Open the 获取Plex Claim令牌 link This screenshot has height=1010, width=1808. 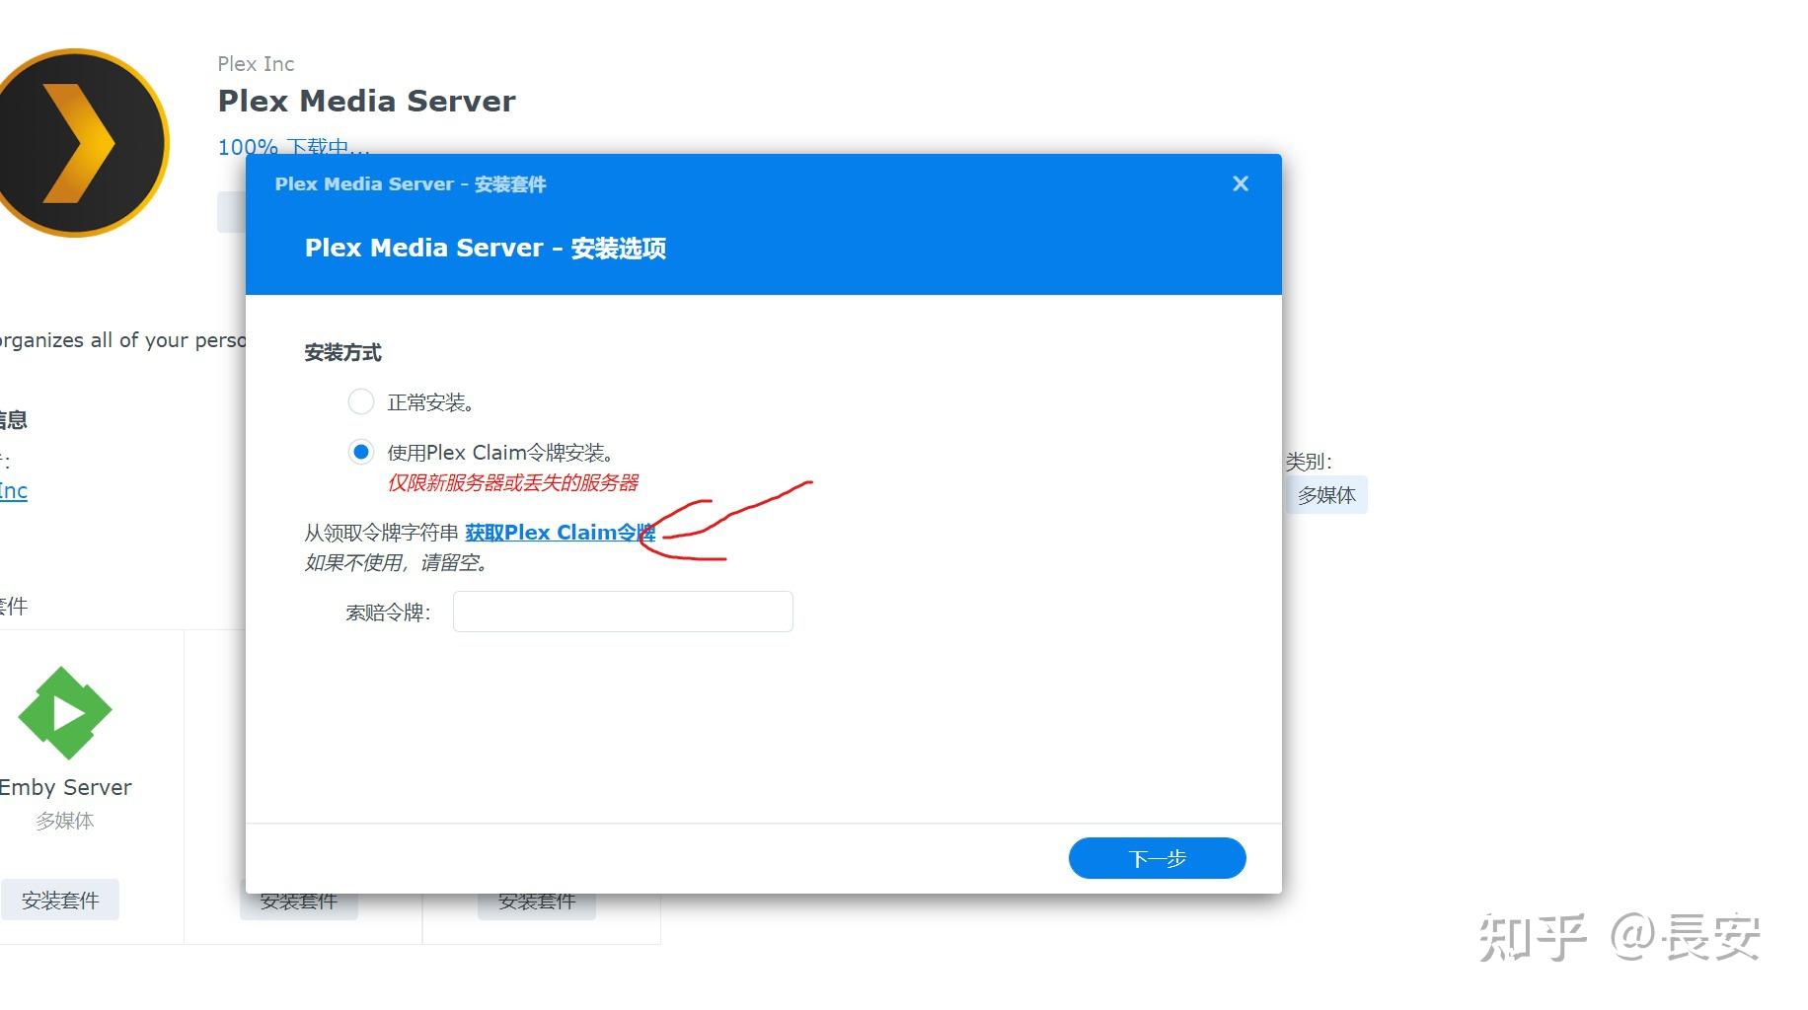pyautogui.click(x=560, y=532)
